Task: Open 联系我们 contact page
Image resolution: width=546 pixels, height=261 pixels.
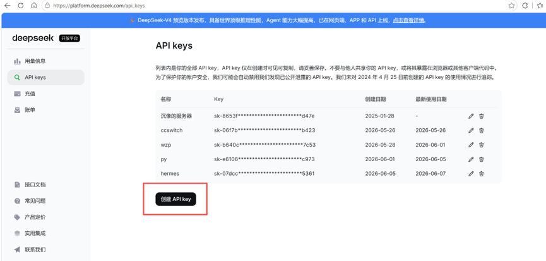Action: [46, 250]
